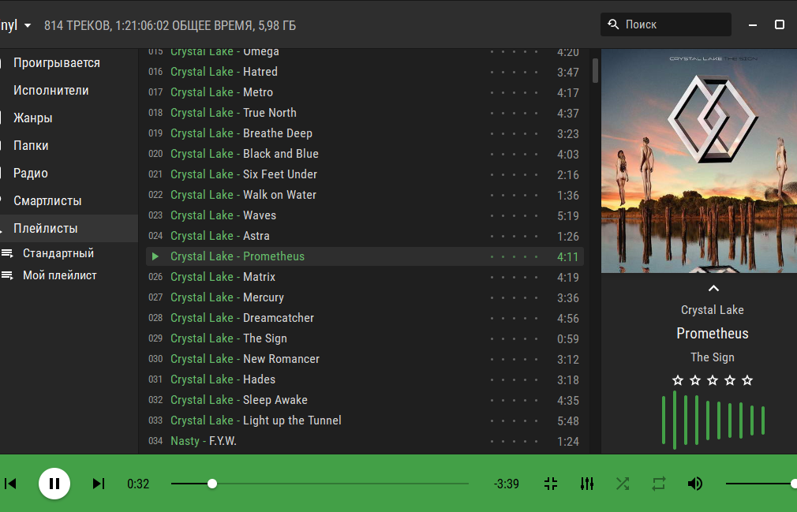
Task: Click the search magnifier icon
Action: (613, 24)
